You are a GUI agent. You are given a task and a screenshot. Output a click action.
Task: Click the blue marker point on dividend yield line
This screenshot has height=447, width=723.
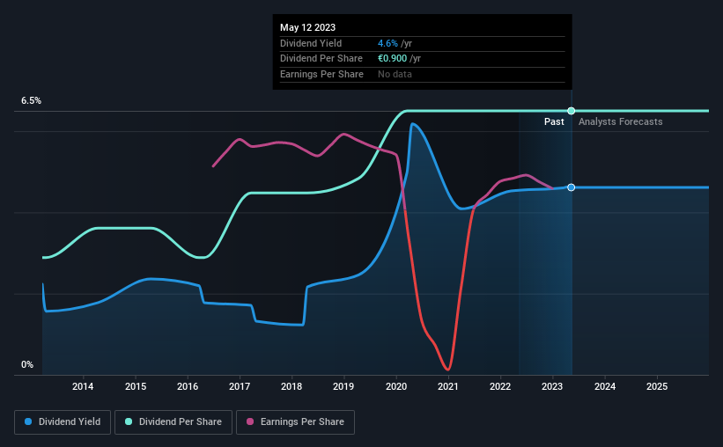[571, 187]
